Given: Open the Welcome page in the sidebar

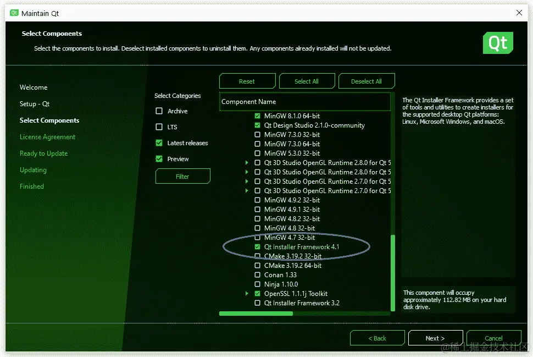Looking at the screenshot, I should click(x=33, y=87).
